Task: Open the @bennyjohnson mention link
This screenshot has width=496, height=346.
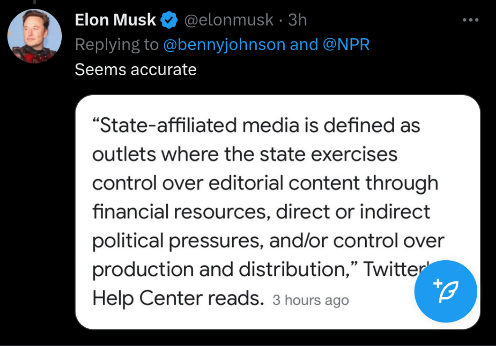Action: (225, 44)
